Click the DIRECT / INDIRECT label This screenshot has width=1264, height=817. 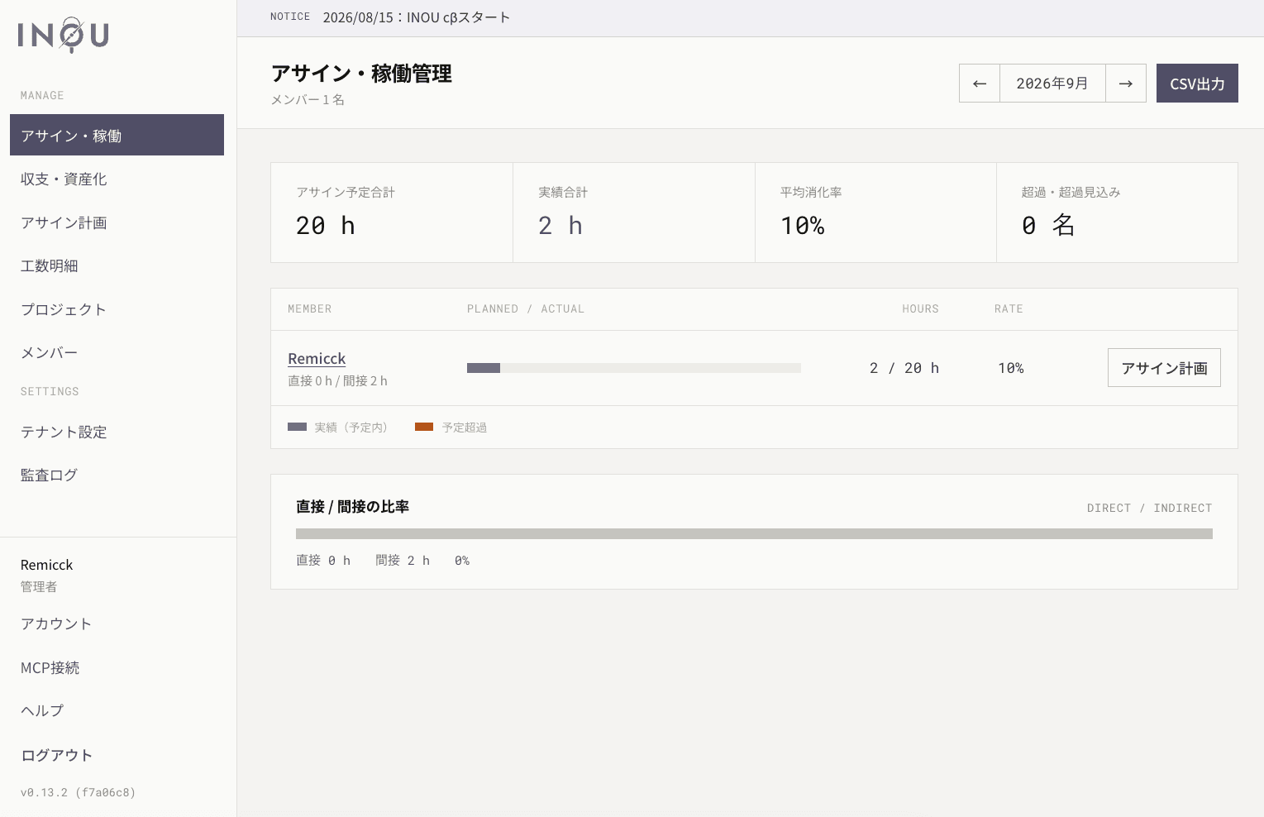click(1149, 508)
